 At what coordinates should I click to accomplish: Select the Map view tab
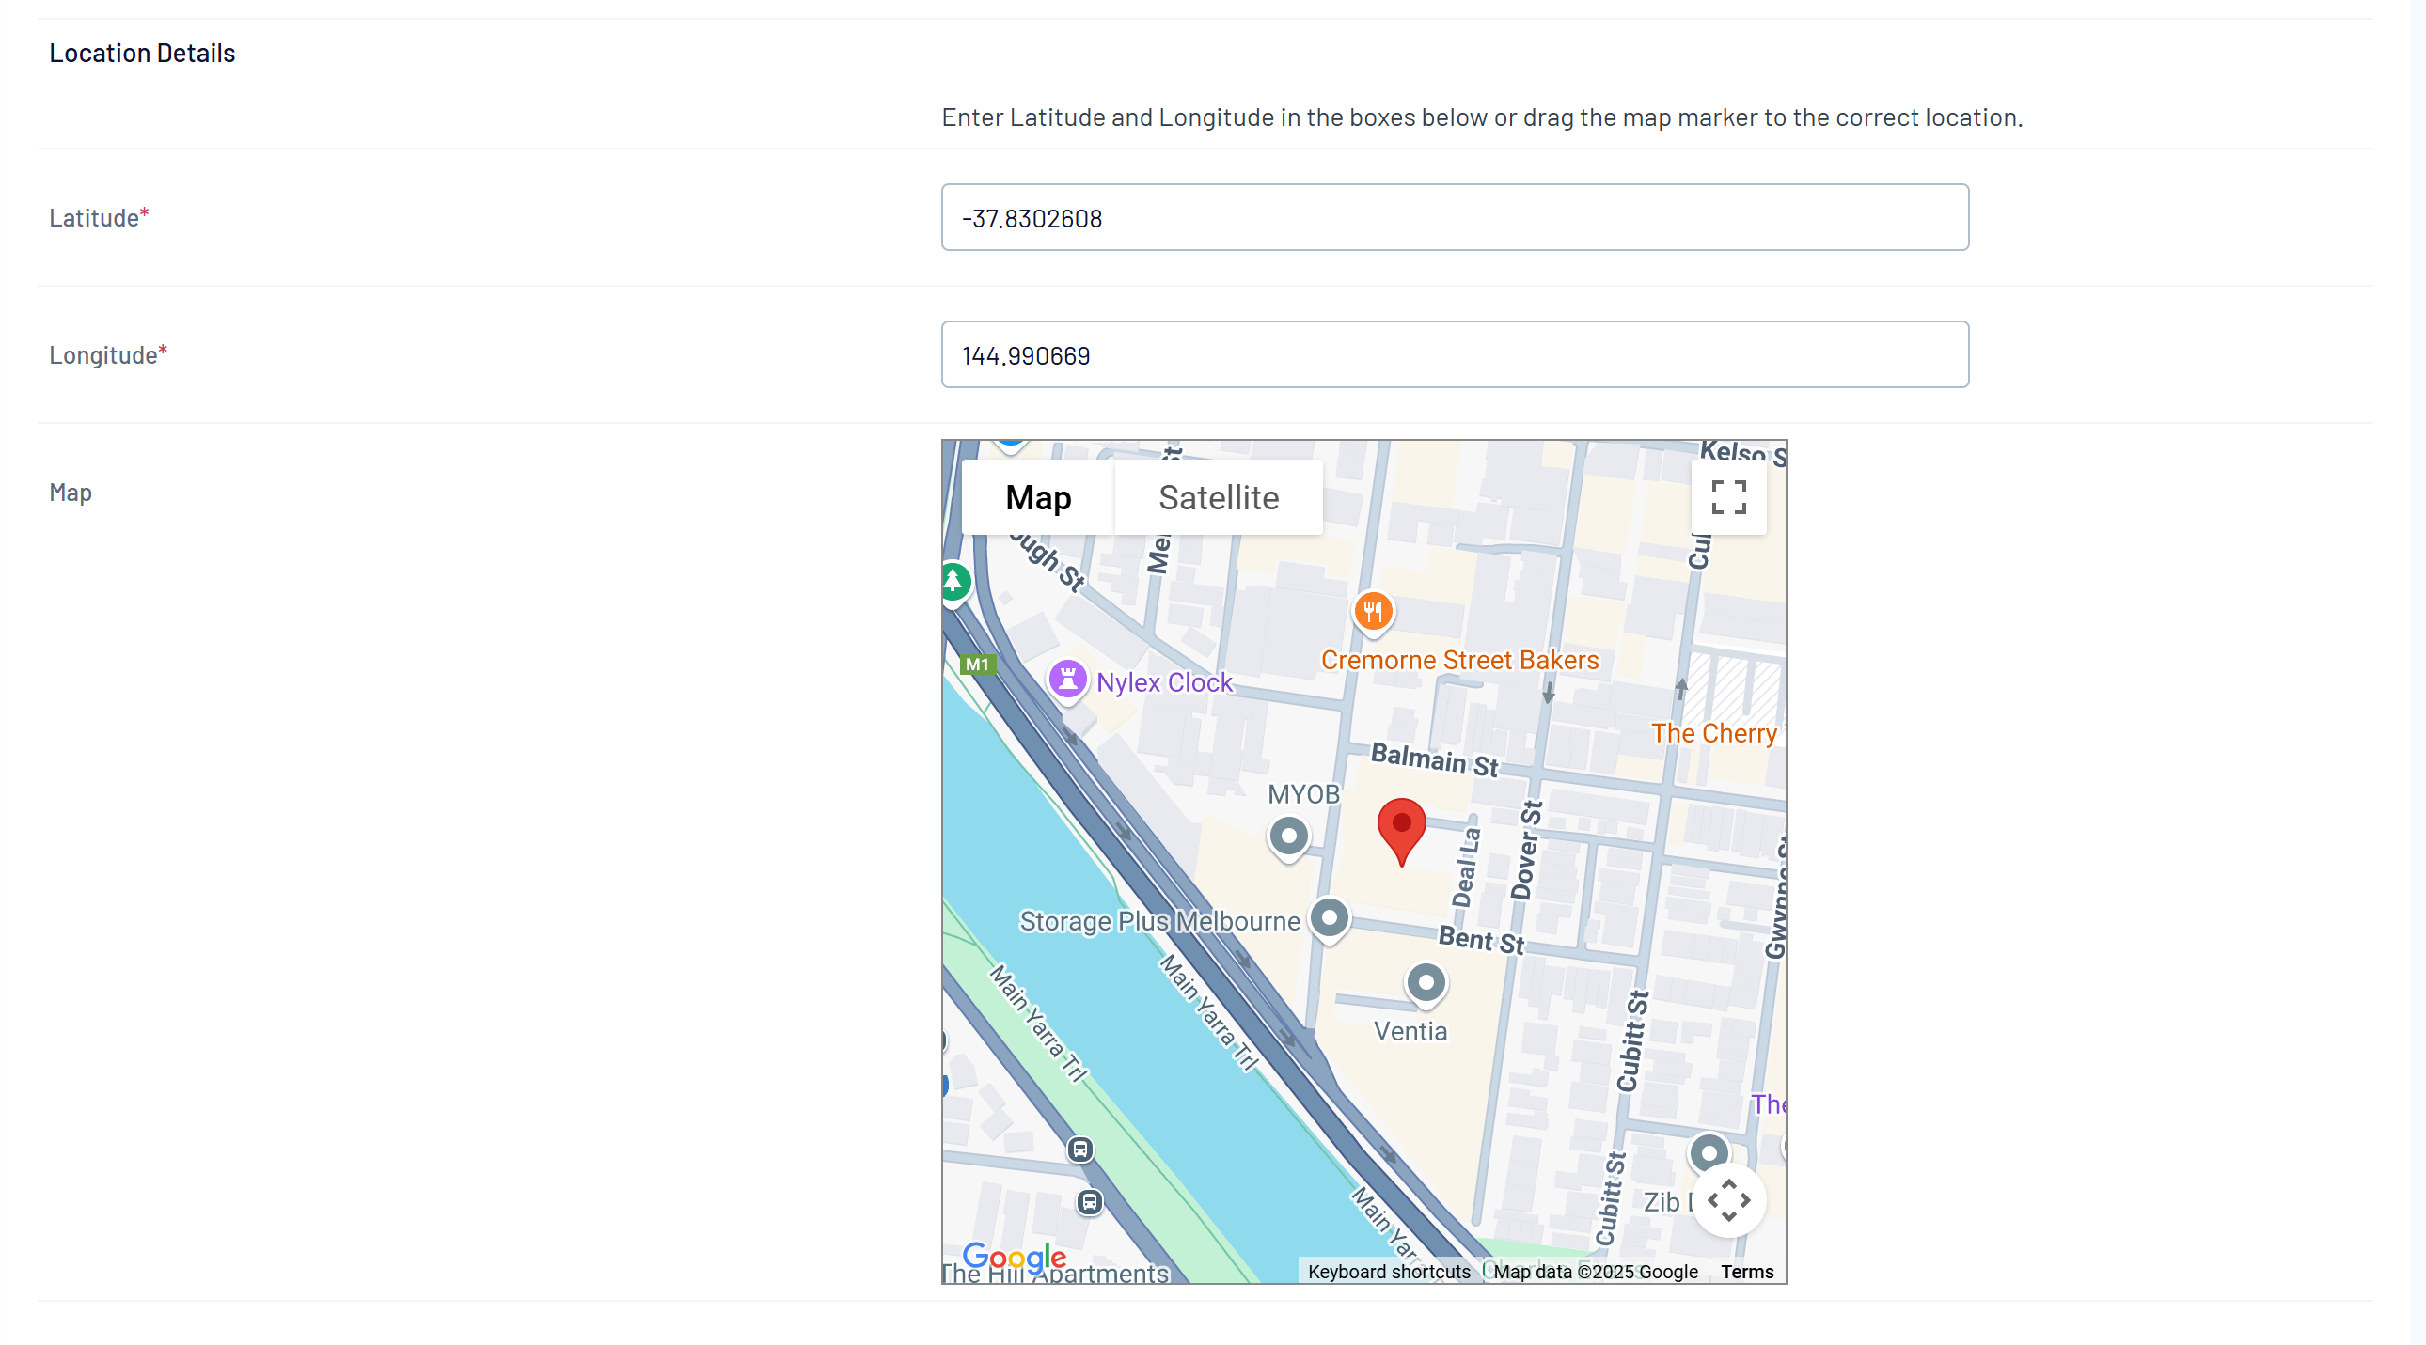[1038, 497]
